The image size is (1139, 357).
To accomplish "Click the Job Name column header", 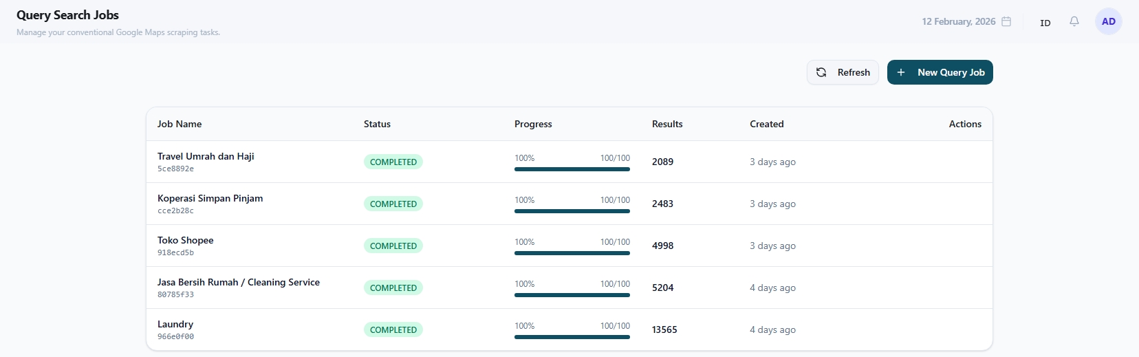I will [x=180, y=124].
